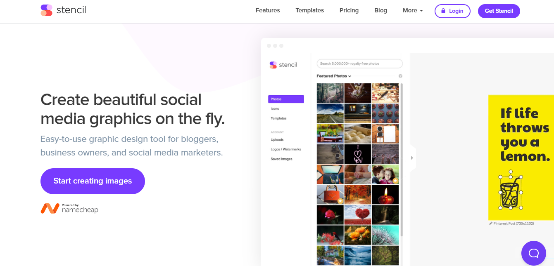Click the gold star badge on the padlock photo
The image size is (554, 266).
pyautogui.click(x=340, y=201)
